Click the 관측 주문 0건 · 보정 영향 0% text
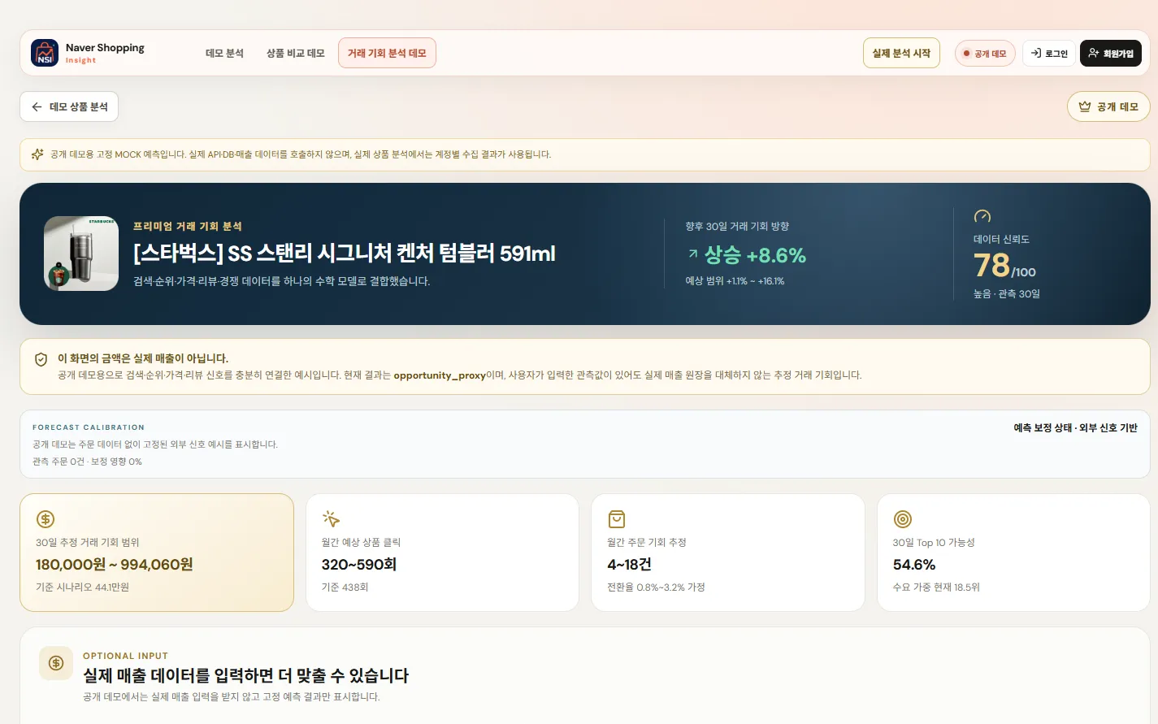 pyautogui.click(x=87, y=462)
